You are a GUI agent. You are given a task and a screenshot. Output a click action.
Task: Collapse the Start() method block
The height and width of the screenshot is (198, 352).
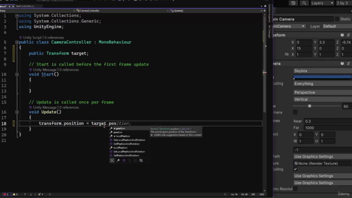pos(17,74)
